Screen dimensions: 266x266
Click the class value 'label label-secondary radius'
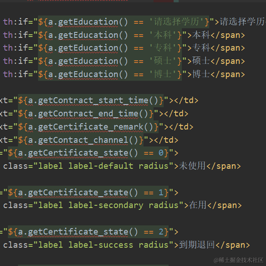tap(108, 205)
